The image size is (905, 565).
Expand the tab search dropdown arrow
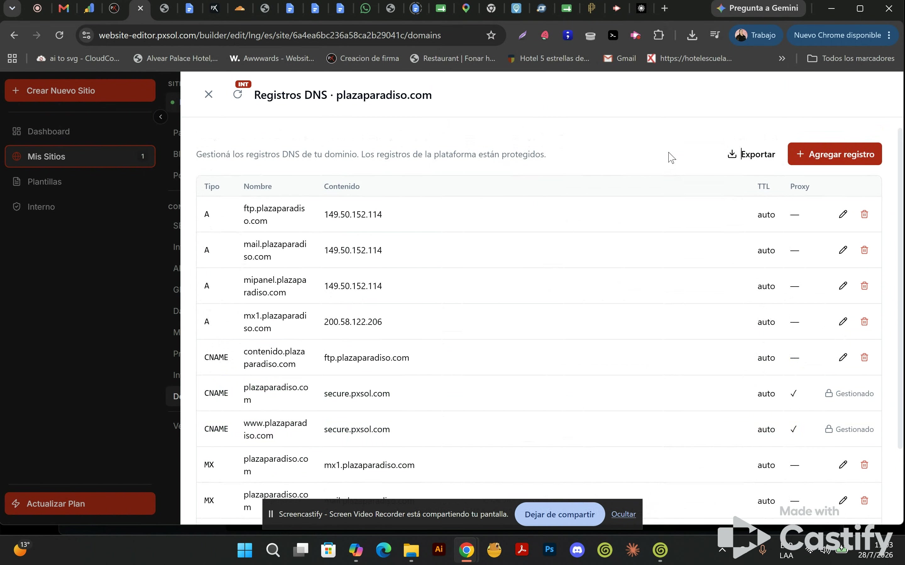click(12, 8)
